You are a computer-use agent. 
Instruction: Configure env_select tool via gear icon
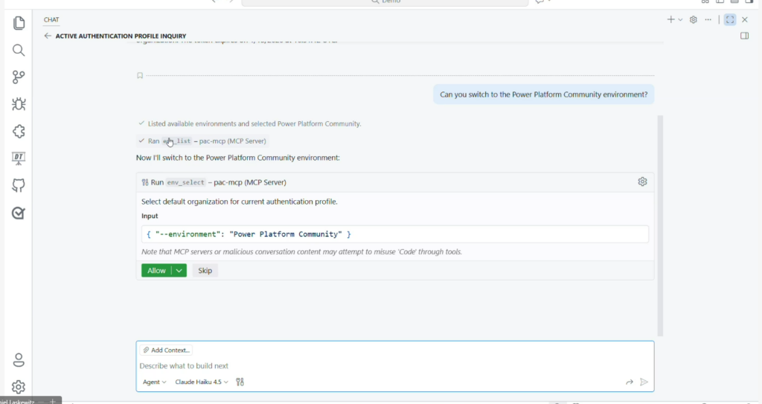pyautogui.click(x=642, y=182)
